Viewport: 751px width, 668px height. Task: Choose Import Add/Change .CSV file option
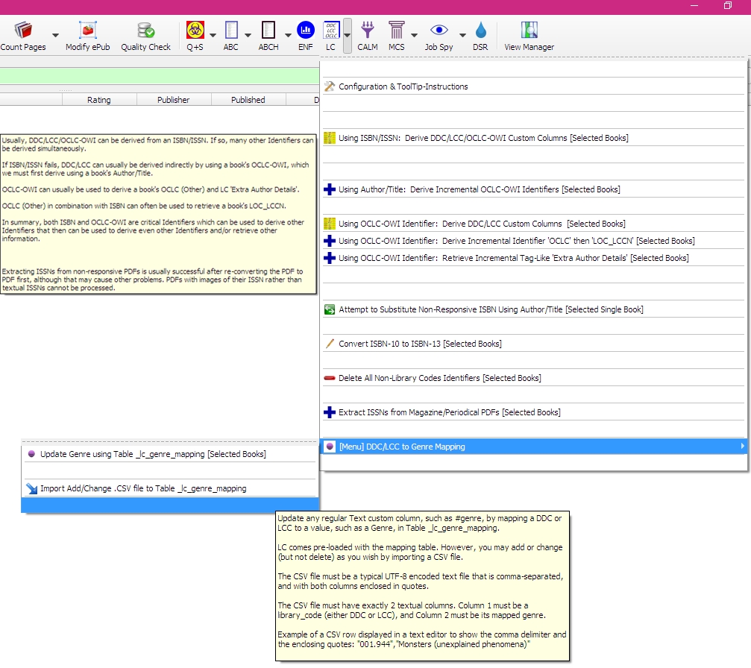point(142,489)
